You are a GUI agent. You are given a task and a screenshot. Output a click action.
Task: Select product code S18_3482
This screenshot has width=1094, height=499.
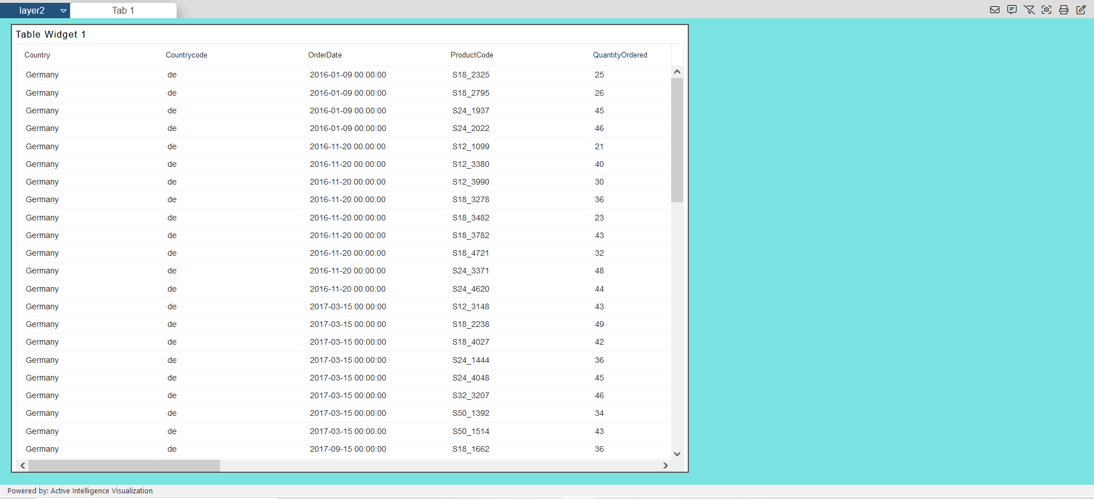(471, 218)
